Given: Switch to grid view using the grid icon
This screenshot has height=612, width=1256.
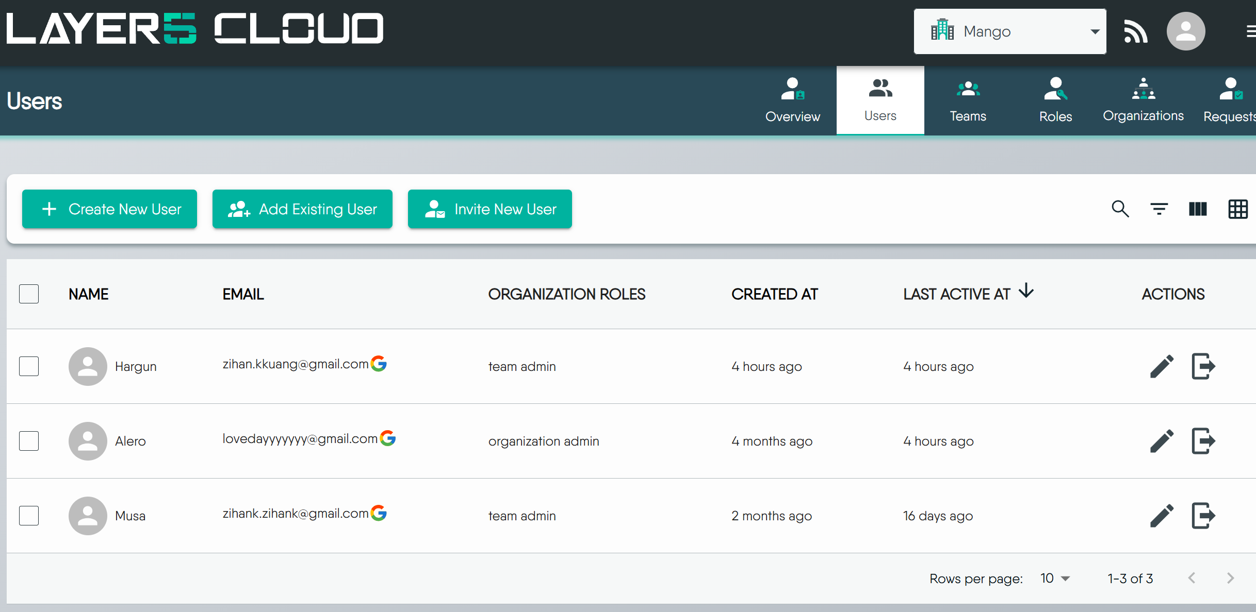Looking at the screenshot, I should pyautogui.click(x=1237, y=209).
